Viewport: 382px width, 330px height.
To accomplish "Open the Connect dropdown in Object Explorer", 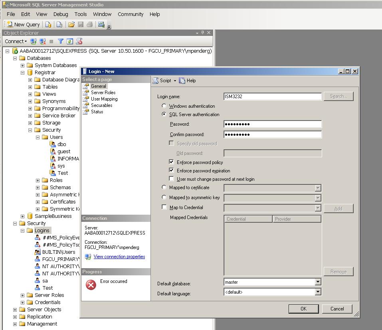I will click(x=16, y=41).
